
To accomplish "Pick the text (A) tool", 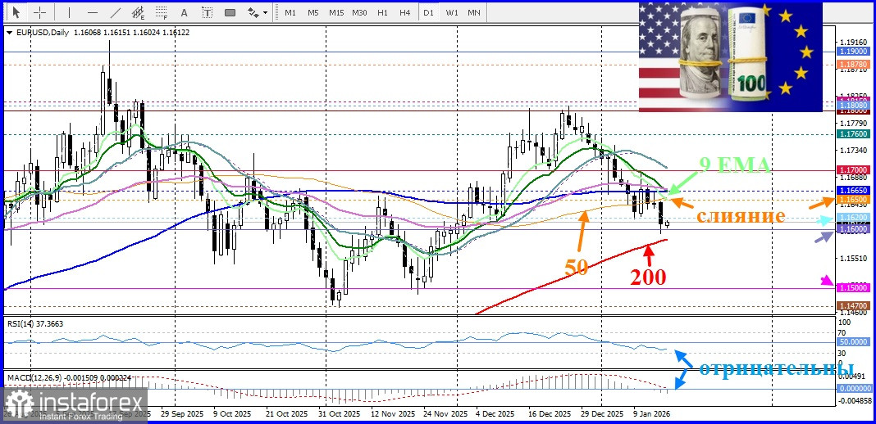I will tap(185, 11).
